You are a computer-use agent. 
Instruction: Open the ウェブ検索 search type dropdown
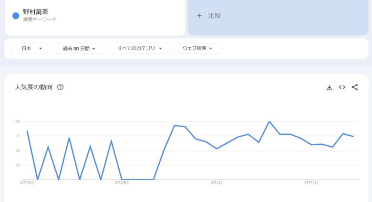[x=197, y=49]
